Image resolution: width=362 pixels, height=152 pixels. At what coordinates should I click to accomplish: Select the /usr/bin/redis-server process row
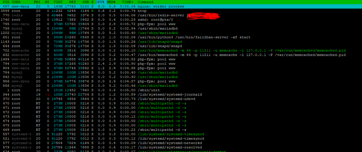coord(181,15)
